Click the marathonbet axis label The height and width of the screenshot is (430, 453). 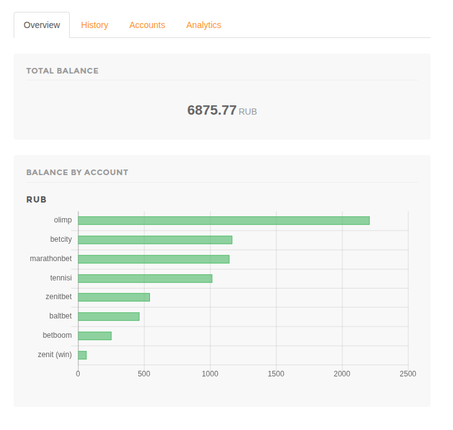(x=51, y=259)
